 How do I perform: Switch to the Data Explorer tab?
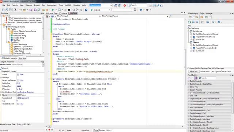tap(216, 71)
